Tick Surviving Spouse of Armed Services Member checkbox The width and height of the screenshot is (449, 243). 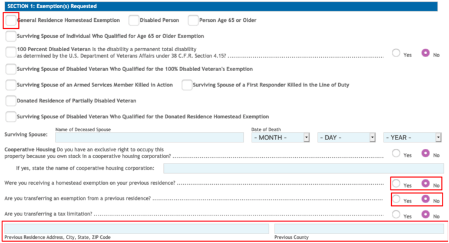point(11,85)
